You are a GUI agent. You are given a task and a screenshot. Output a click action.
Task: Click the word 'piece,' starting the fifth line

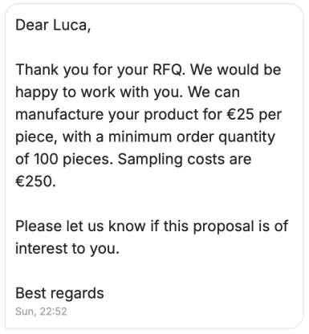click(x=36, y=136)
